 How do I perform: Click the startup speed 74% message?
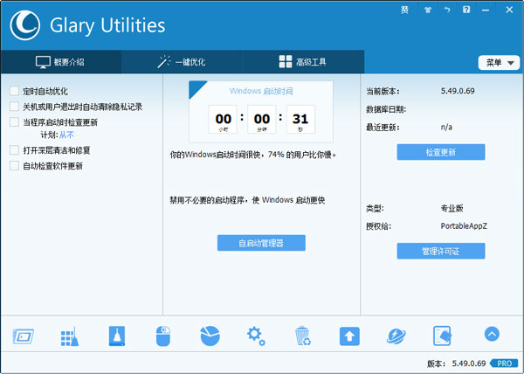point(253,155)
